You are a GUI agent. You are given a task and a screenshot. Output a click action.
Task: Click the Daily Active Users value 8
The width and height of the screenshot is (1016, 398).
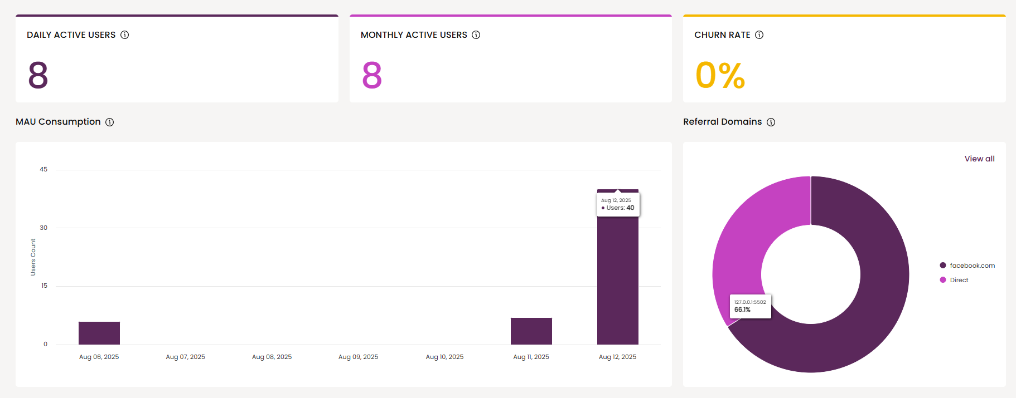38,75
